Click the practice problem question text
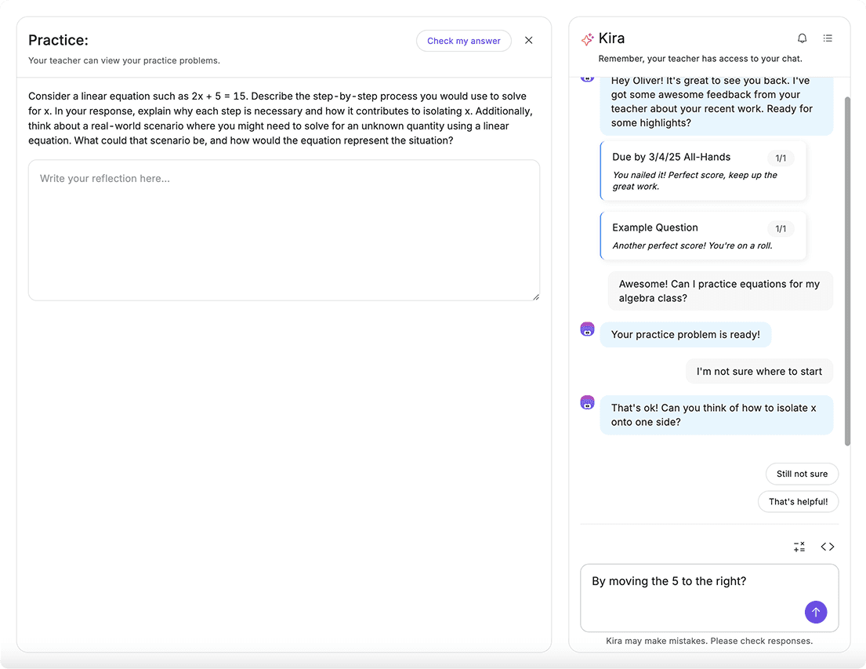The height and width of the screenshot is (669, 866). [281, 118]
